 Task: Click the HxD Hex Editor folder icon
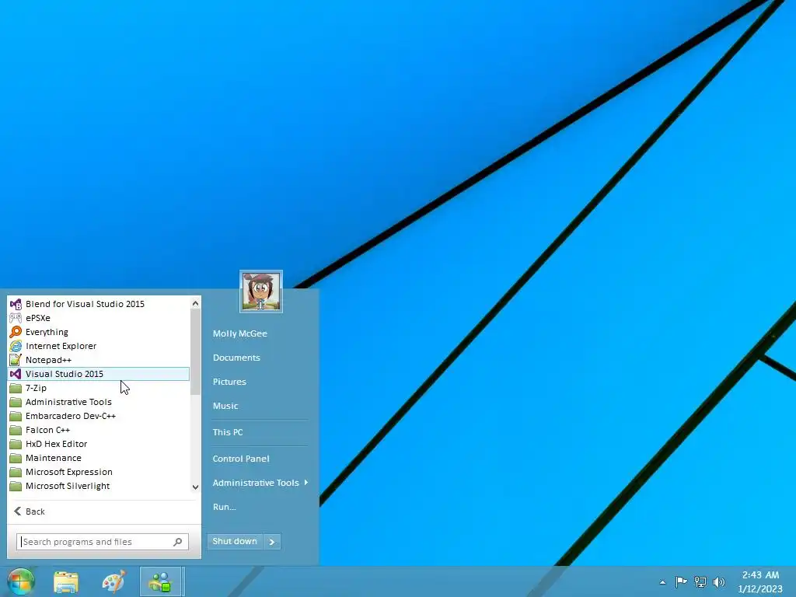coord(16,444)
